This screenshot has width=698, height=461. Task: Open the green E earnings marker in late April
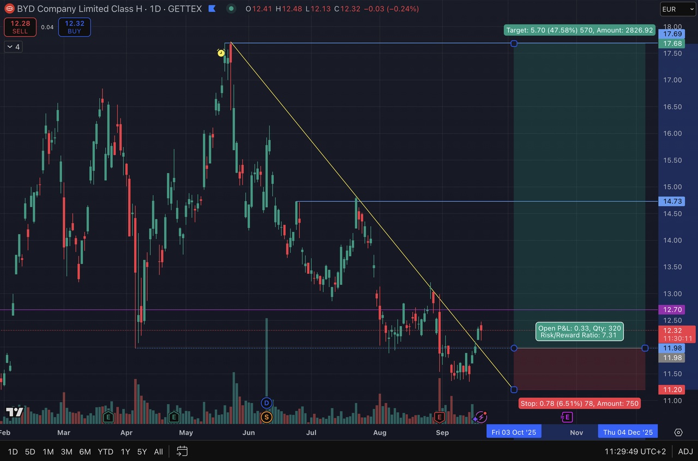coord(174,417)
